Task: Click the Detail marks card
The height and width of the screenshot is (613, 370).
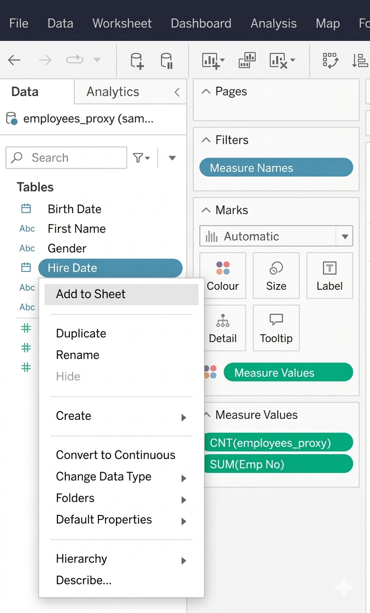Action: coord(223,328)
